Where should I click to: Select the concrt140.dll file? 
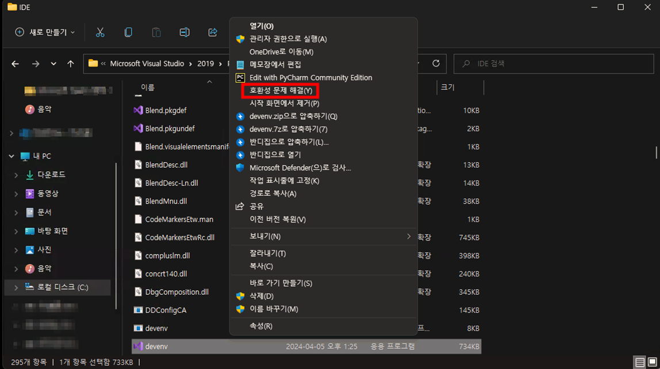pyautogui.click(x=166, y=274)
